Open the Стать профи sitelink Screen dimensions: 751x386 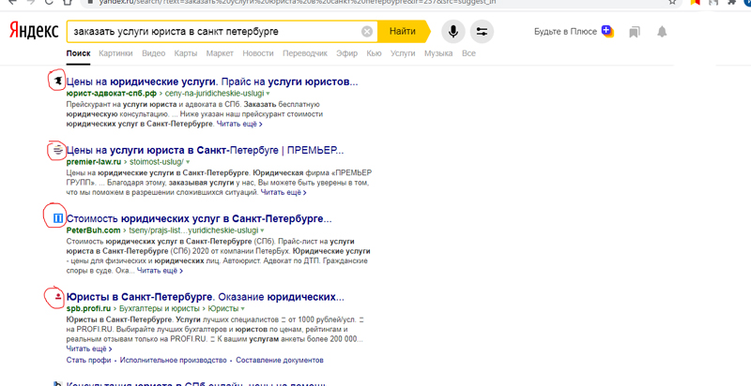pos(88,360)
